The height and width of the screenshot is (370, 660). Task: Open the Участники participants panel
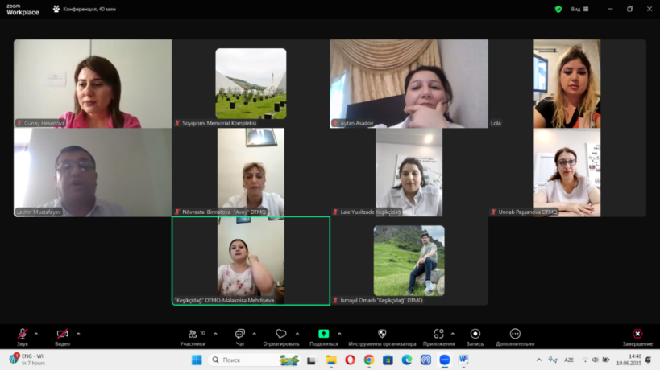[x=193, y=334]
